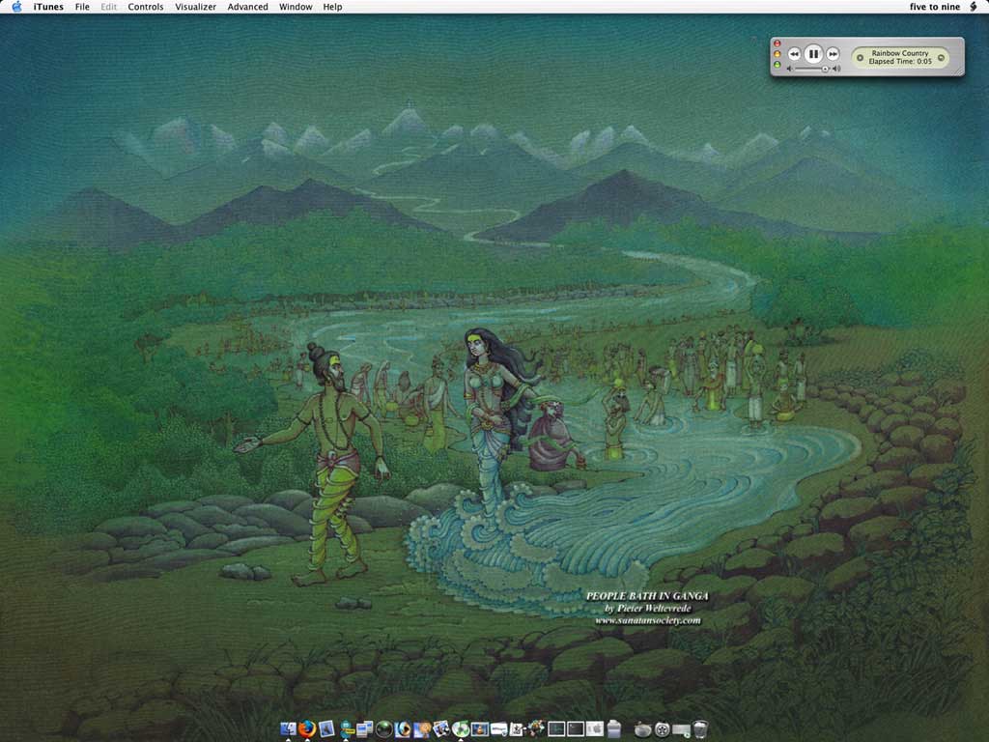989x742 pixels.
Task: Click the mini player resize grip corner
Action: pyautogui.click(x=959, y=71)
